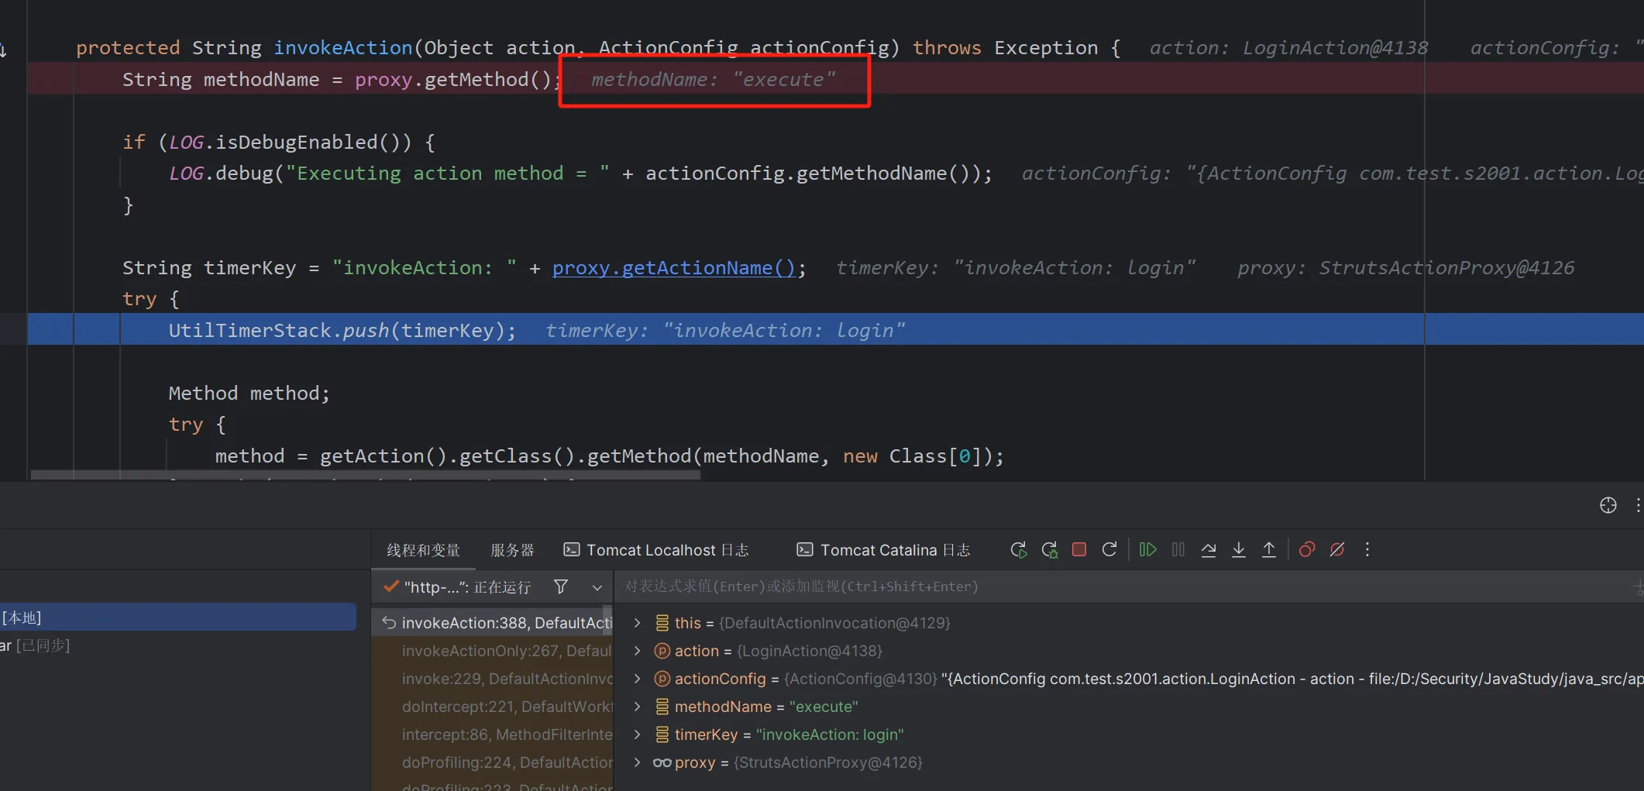Open Tomcat Localhost 日志 tab

[x=656, y=550]
